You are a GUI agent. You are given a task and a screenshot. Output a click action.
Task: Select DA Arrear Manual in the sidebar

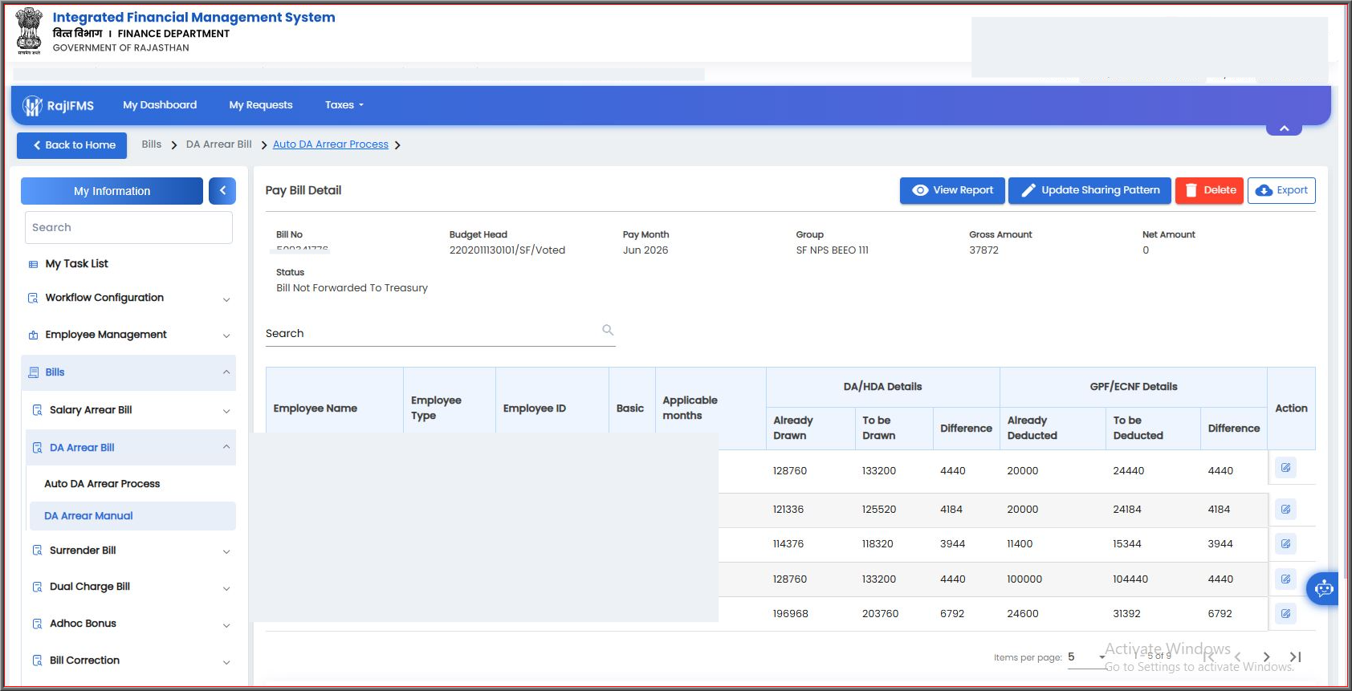click(132, 516)
